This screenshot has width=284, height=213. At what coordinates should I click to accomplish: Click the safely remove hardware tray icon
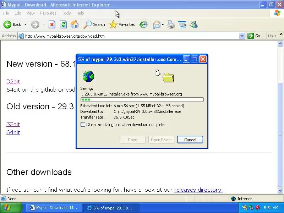pos(251,208)
